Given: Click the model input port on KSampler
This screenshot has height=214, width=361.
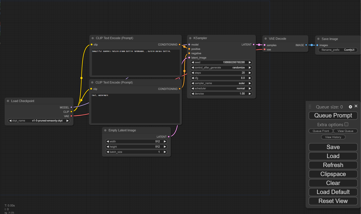Looking at the screenshot, I should pos(189,45).
